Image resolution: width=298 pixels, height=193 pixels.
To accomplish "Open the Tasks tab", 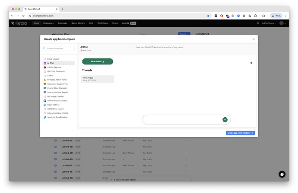I will click(115, 23).
